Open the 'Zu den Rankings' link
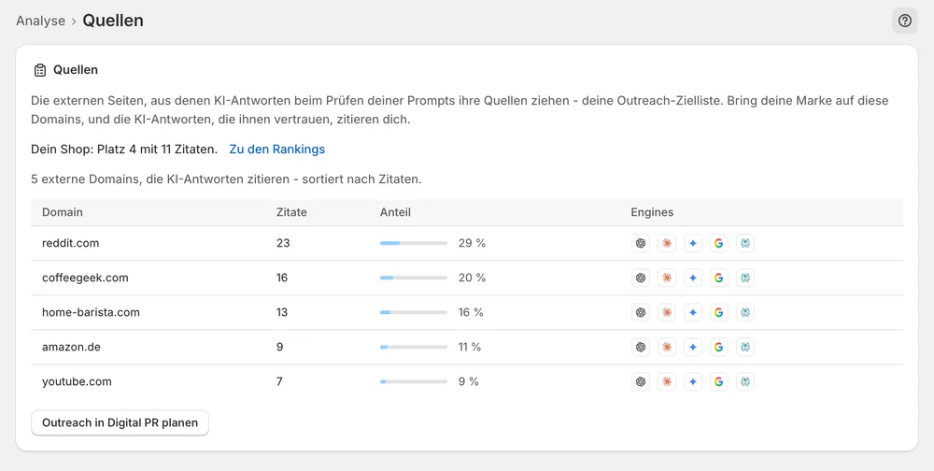Image resolution: width=934 pixels, height=471 pixels. [277, 149]
